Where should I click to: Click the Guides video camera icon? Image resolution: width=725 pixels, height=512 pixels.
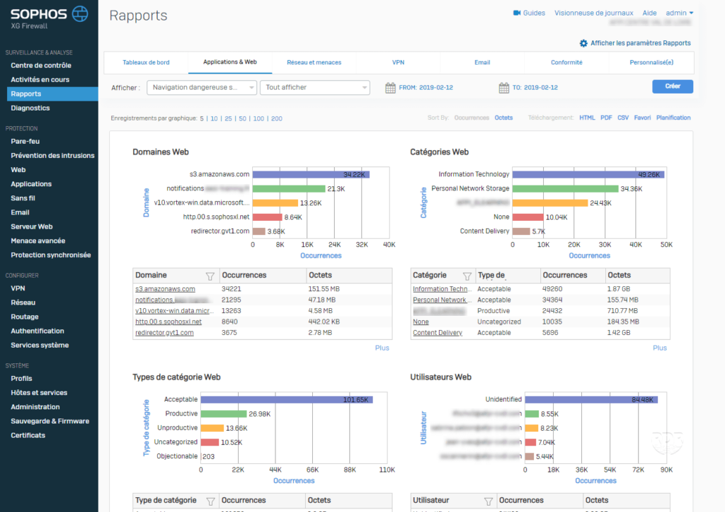pyautogui.click(x=517, y=13)
